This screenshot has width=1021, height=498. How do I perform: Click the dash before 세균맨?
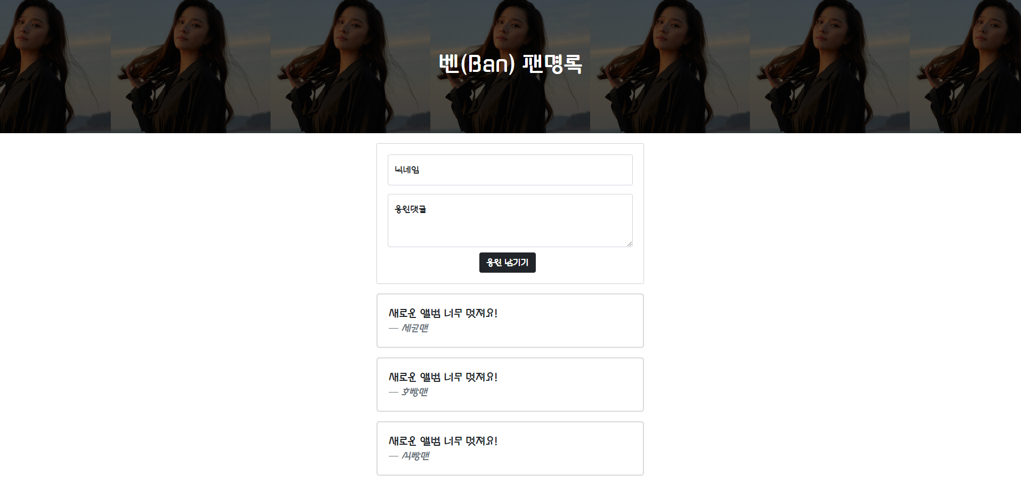click(x=394, y=329)
